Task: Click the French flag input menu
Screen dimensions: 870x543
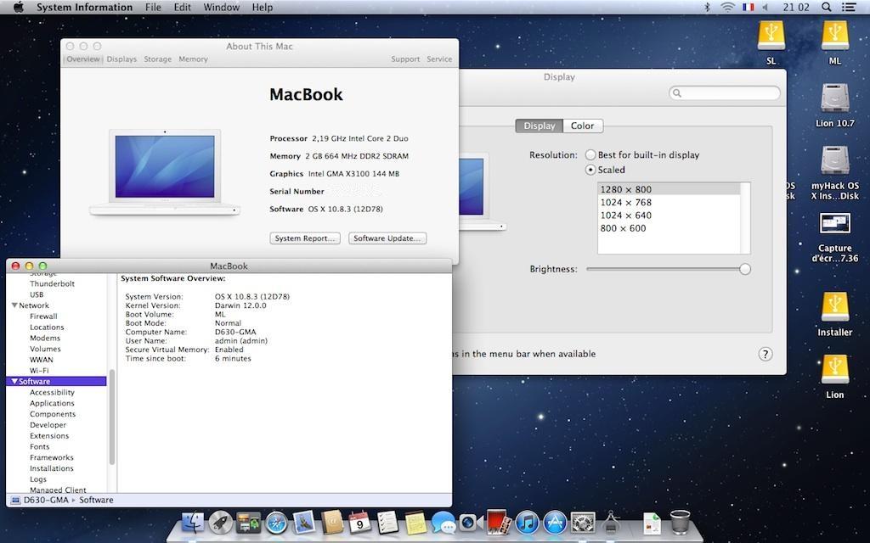Action: tap(748, 7)
